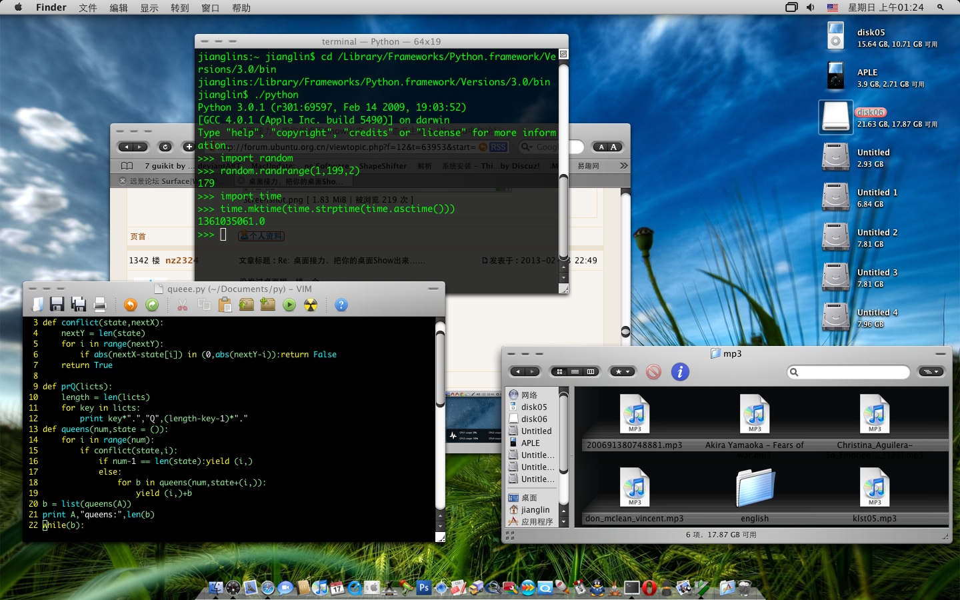This screenshot has height=600, width=960.
Task: Select disk05 in mp3 window sidebar
Action: [534, 407]
